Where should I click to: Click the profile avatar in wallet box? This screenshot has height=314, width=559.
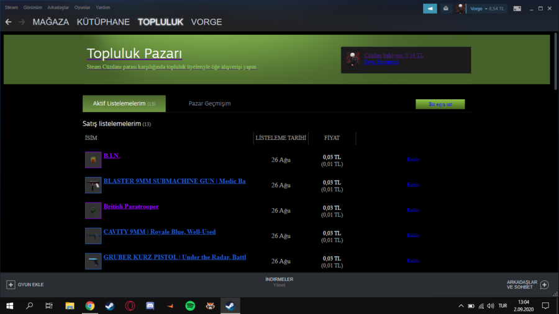353,59
